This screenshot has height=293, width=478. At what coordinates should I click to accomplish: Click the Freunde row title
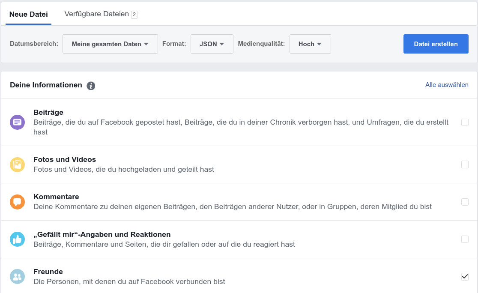[x=48, y=272]
